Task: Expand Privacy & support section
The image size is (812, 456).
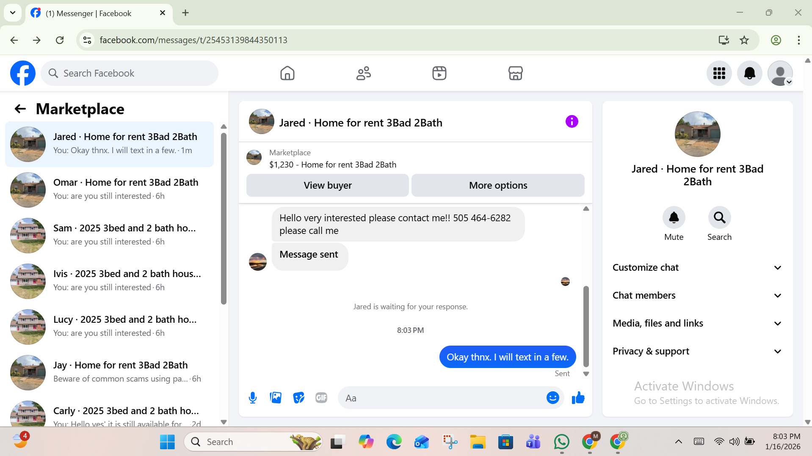Action: tap(697, 351)
